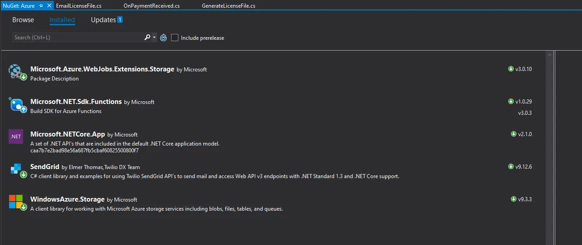Select the SendGrid package name

pyautogui.click(x=45, y=167)
